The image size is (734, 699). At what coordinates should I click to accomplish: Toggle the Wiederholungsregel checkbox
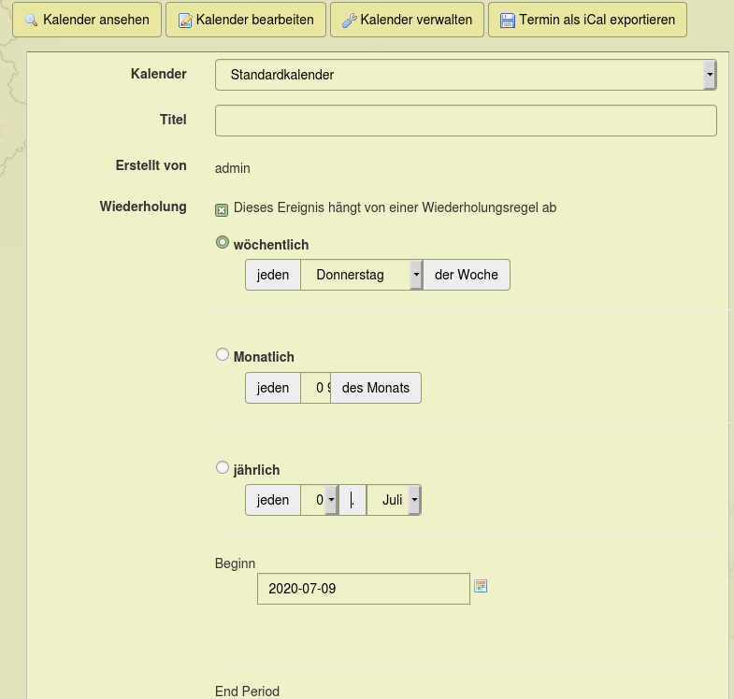222,209
